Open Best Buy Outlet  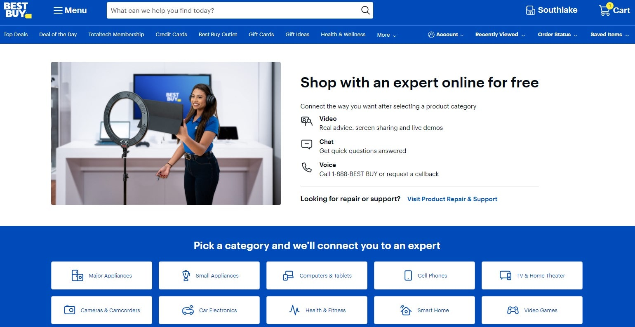218,35
